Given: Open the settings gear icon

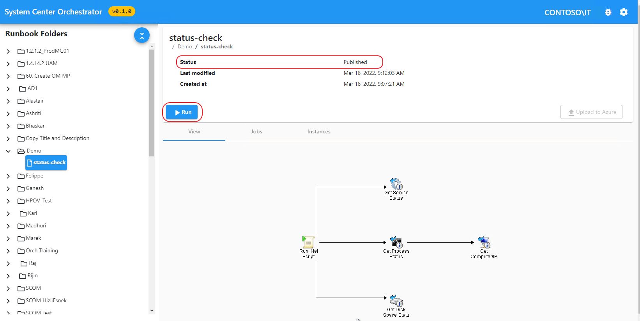Looking at the screenshot, I should coord(624,12).
